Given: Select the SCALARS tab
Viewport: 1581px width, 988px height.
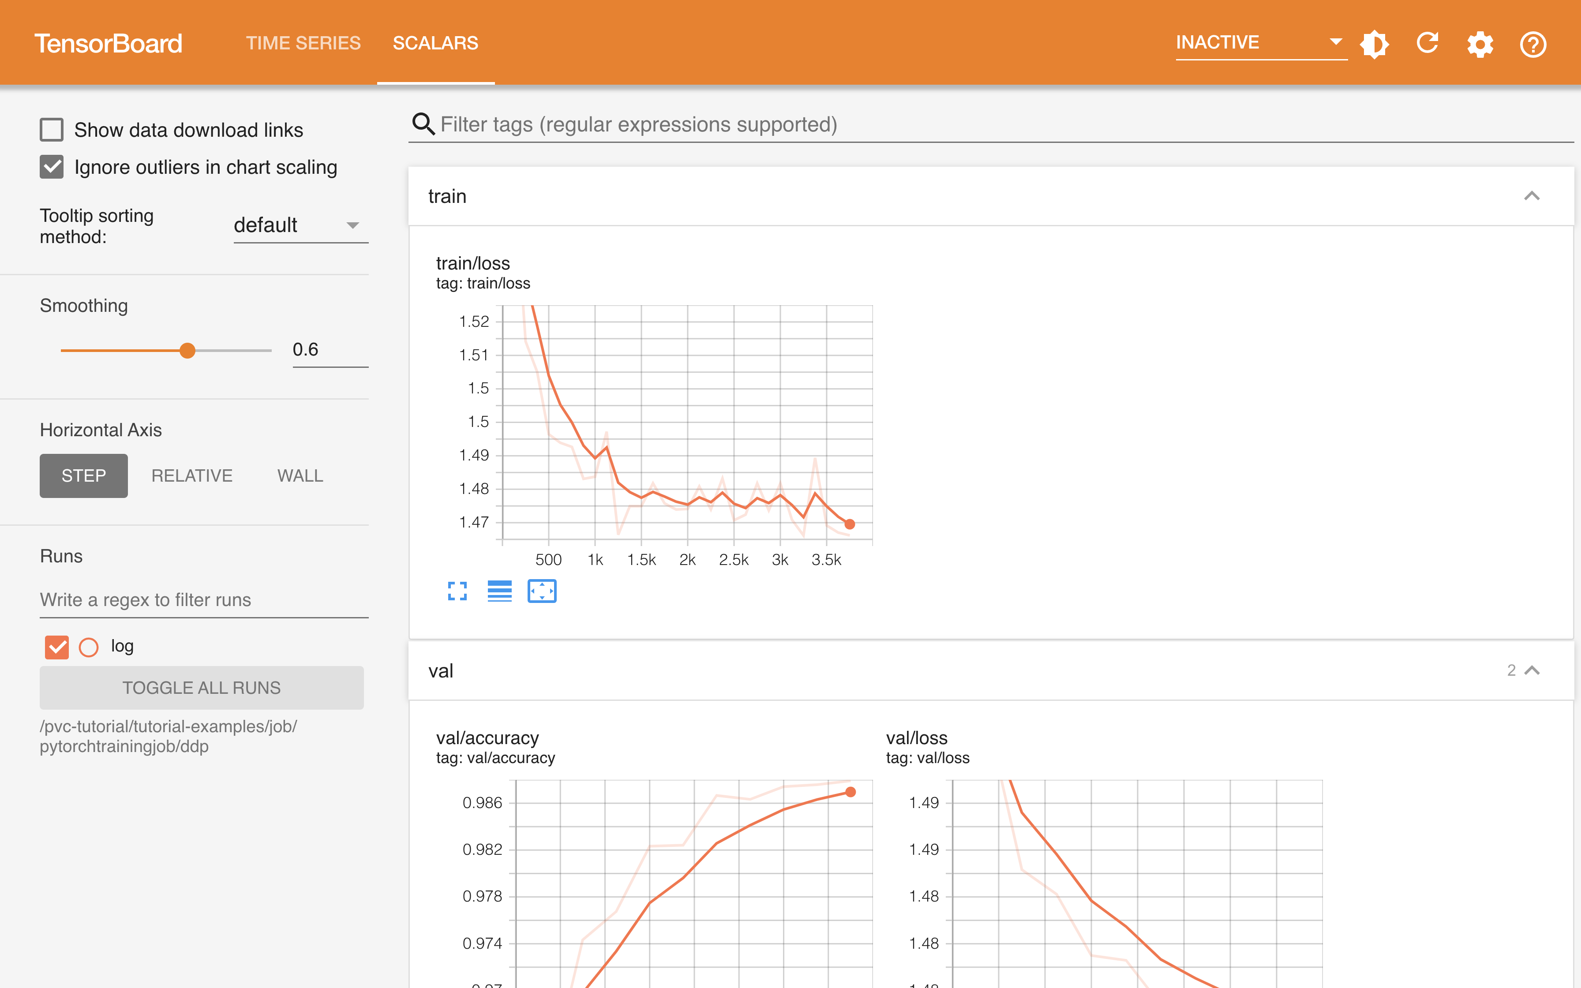Looking at the screenshot, I should (436, 43).
